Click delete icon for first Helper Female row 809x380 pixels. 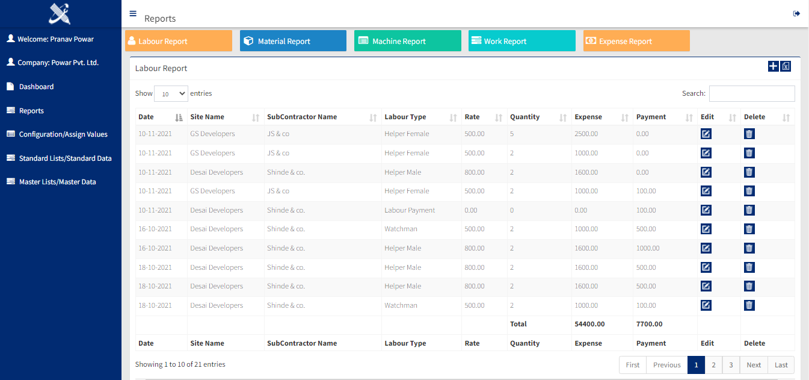tap(749, 134)
